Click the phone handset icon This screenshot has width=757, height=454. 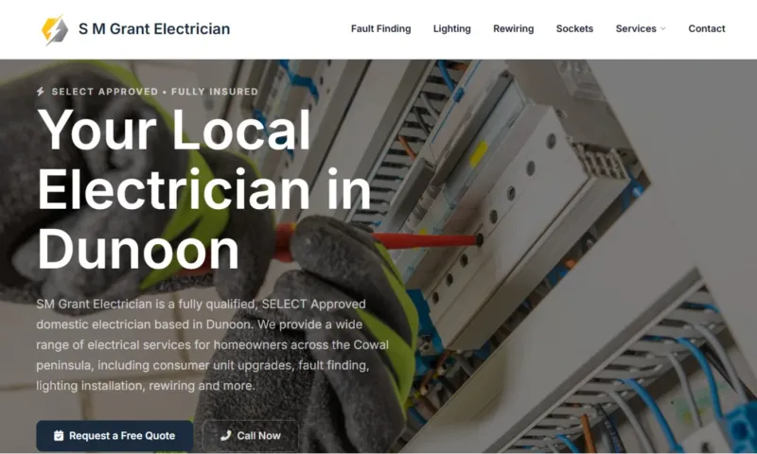coord(225,436)
